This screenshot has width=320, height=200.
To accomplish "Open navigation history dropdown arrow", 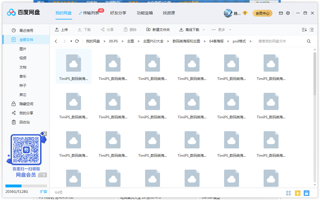I will coord(71,41).
